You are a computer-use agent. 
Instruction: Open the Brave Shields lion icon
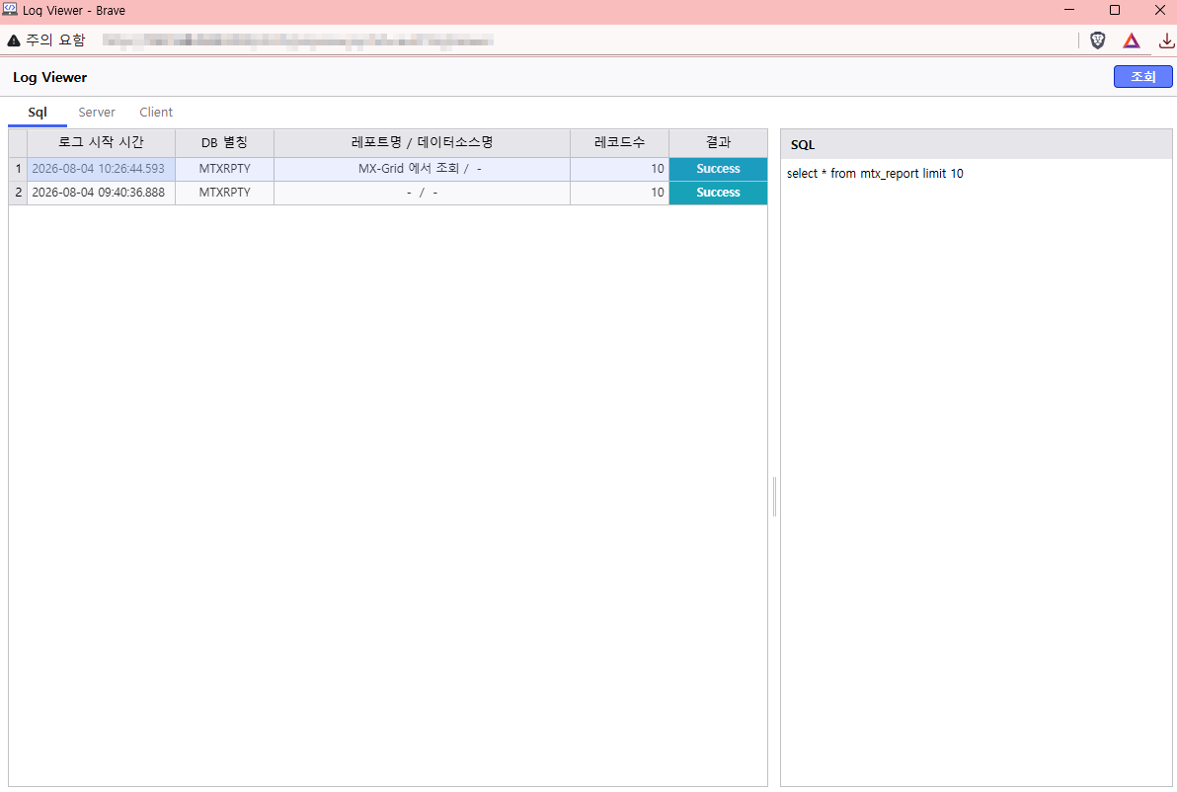click(x=1097, y=40)
